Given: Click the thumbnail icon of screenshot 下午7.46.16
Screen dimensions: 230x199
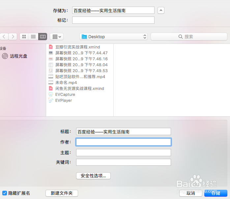Looking at the screenshot, I should 51,59.
